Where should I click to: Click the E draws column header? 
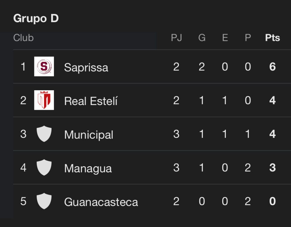coord(225,38)
